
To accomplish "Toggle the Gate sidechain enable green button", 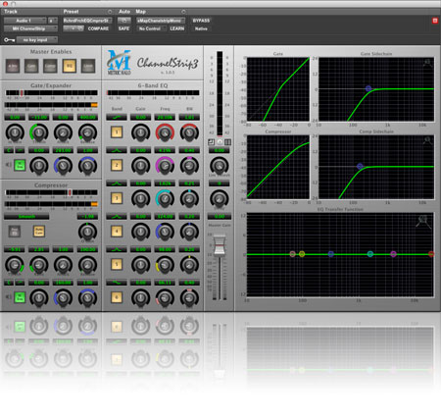I will click(20, 165).
